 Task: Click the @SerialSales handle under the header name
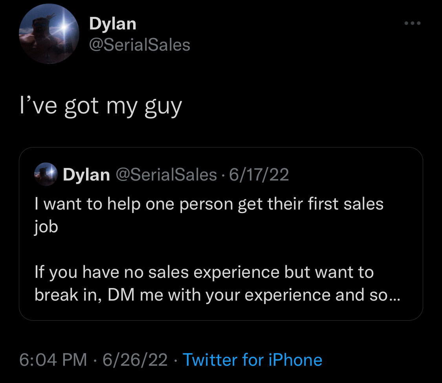pyautogui.click(x=139, y=45)
